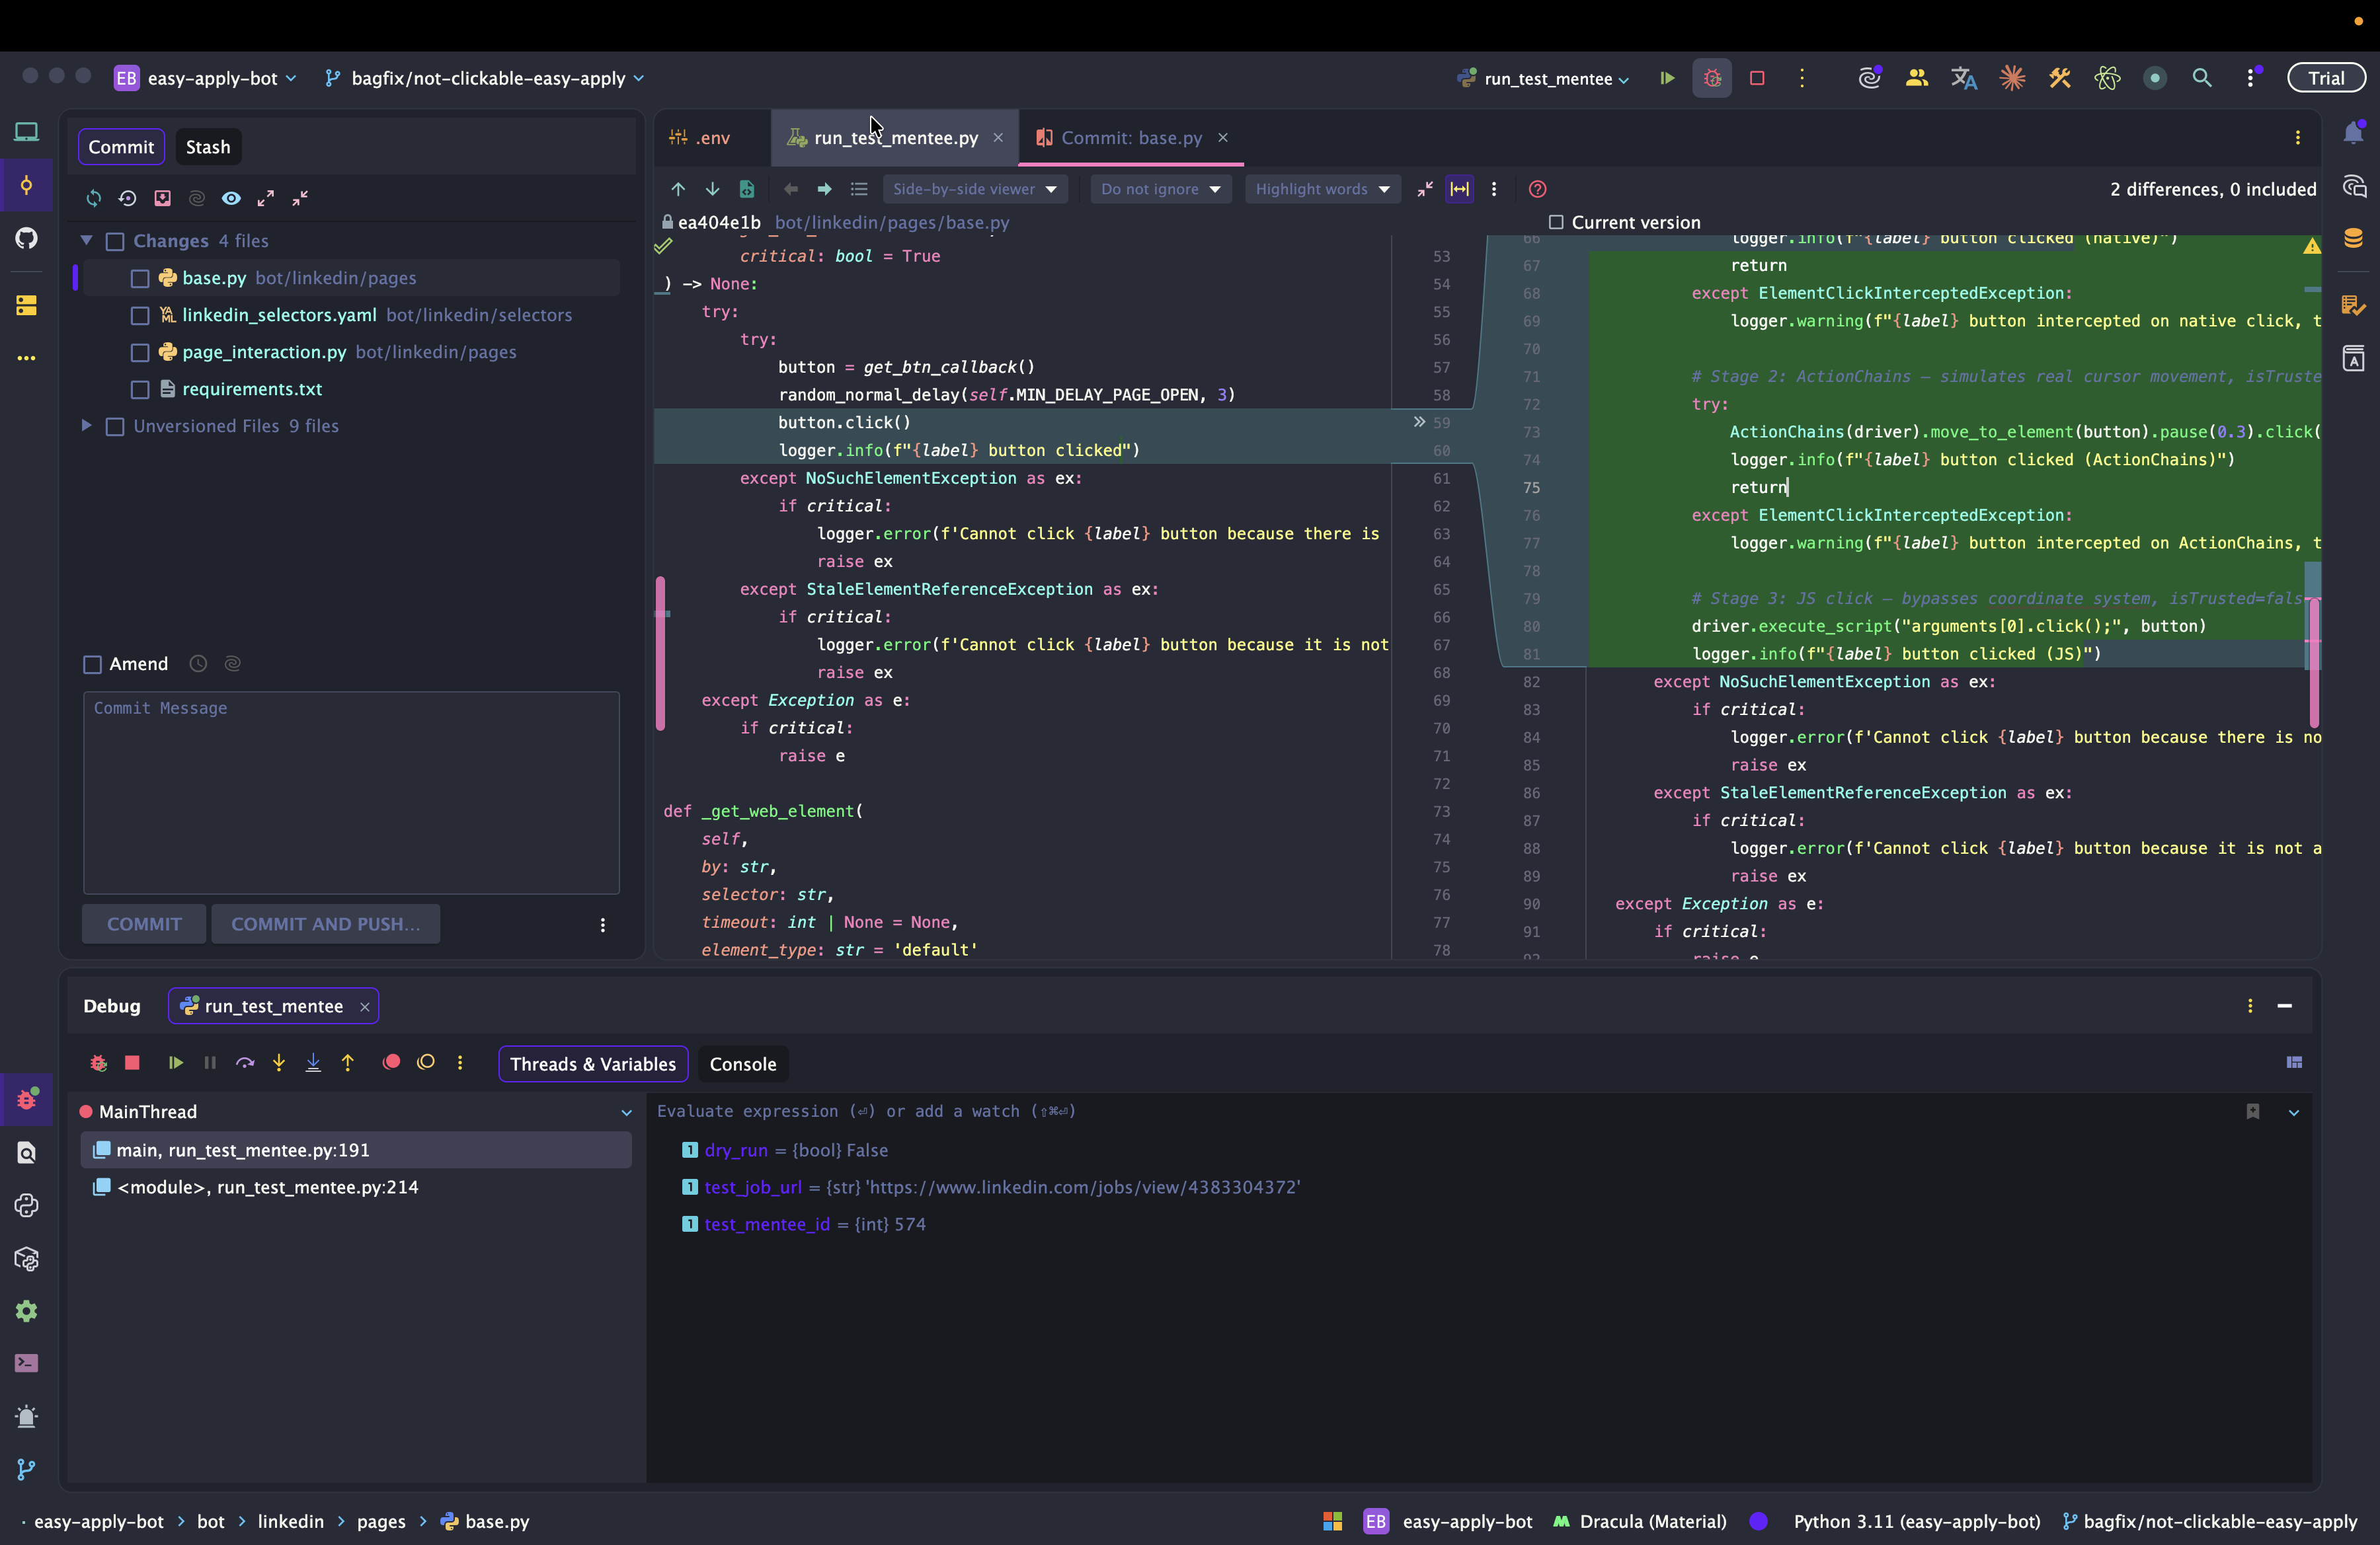Click the Search Everywhere magnifier icon
Image resolution: width=2380 pixels, height=1545 pixels.
click(x=2202, y=78)
